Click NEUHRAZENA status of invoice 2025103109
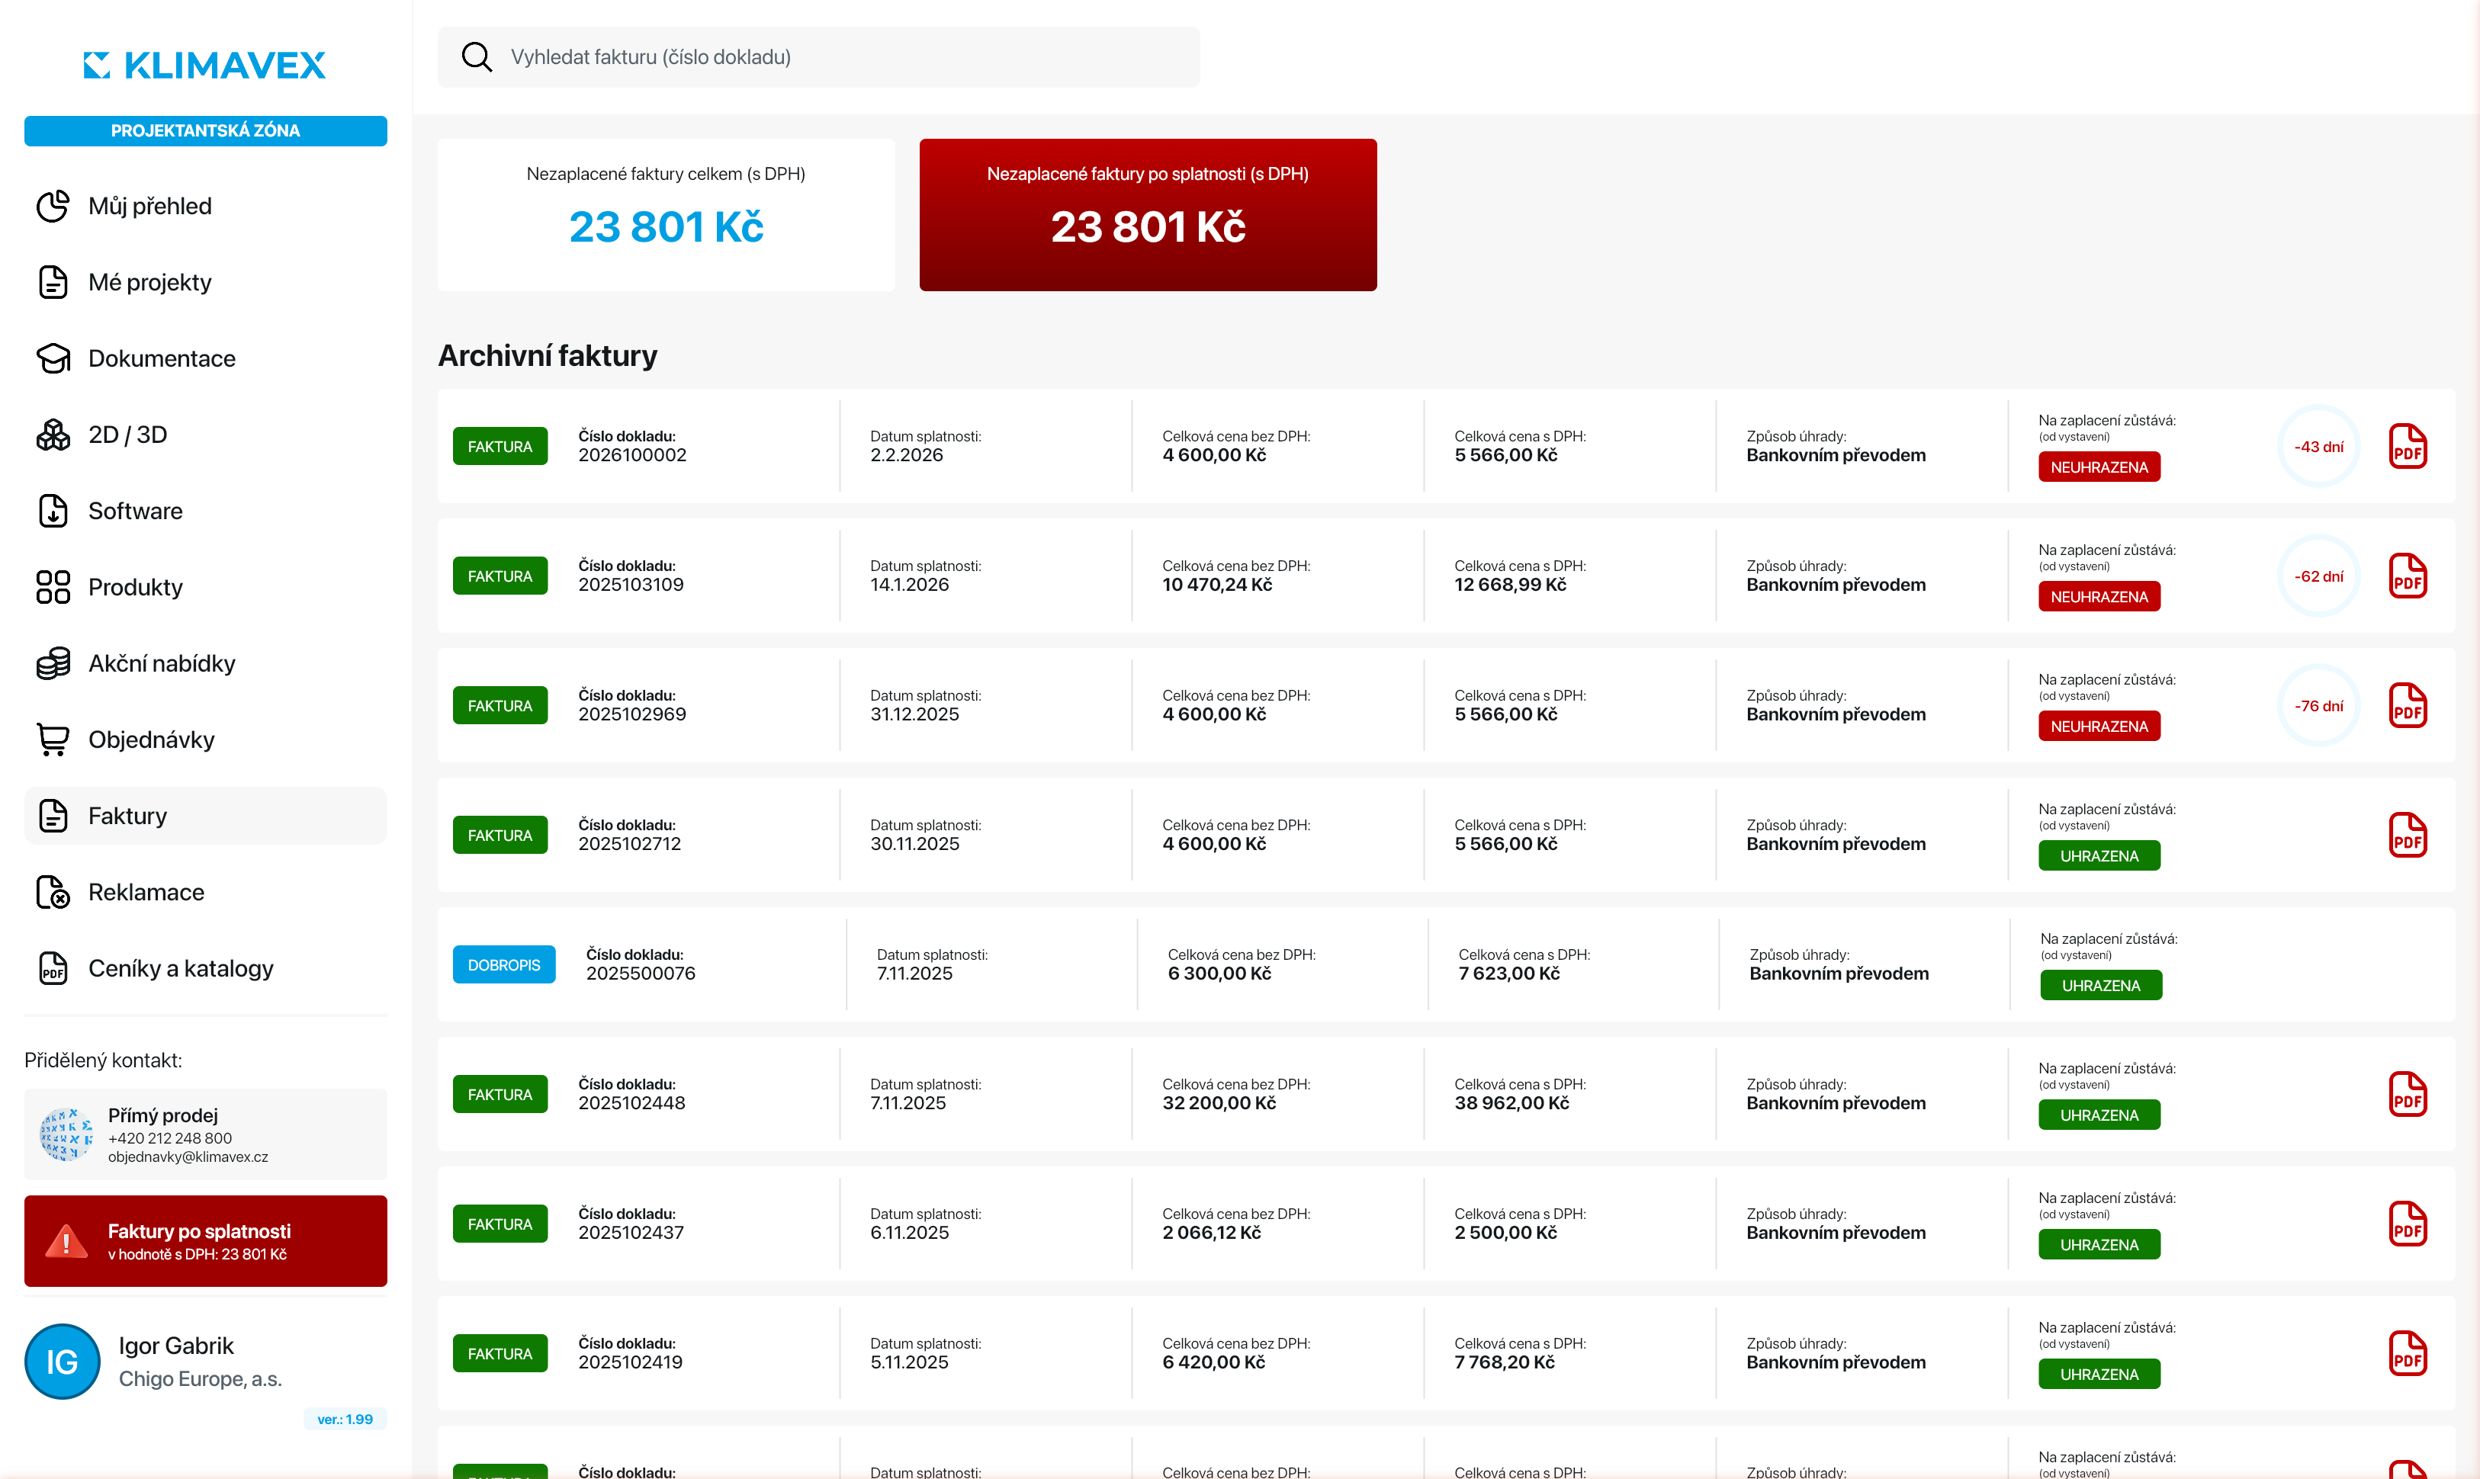 2099,597
